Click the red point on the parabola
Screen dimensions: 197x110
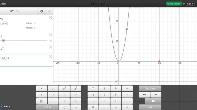coord(127,29)
